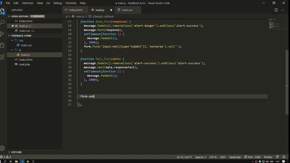
Task: Click the CRLF end-of-line selector
Action: click(x=222, y=157)
